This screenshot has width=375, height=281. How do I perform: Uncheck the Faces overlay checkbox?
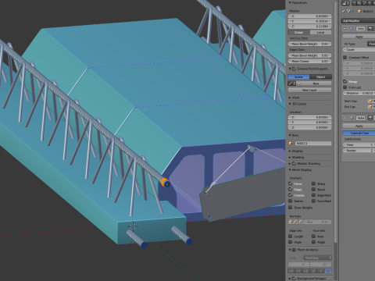pos(290,183)
